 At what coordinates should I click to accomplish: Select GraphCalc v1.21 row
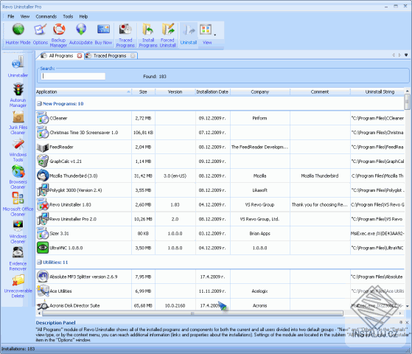coord(220,162)
